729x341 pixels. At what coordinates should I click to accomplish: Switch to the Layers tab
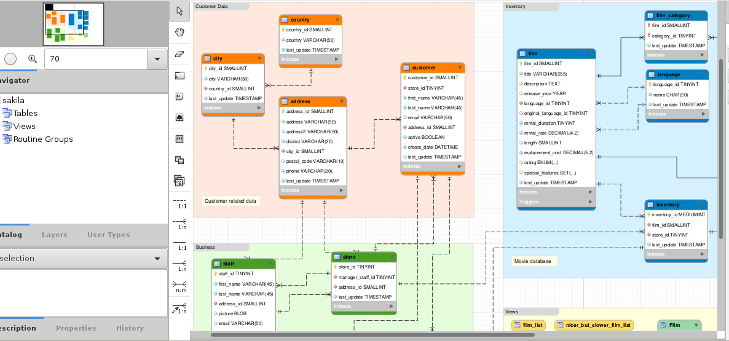(55, 235)
